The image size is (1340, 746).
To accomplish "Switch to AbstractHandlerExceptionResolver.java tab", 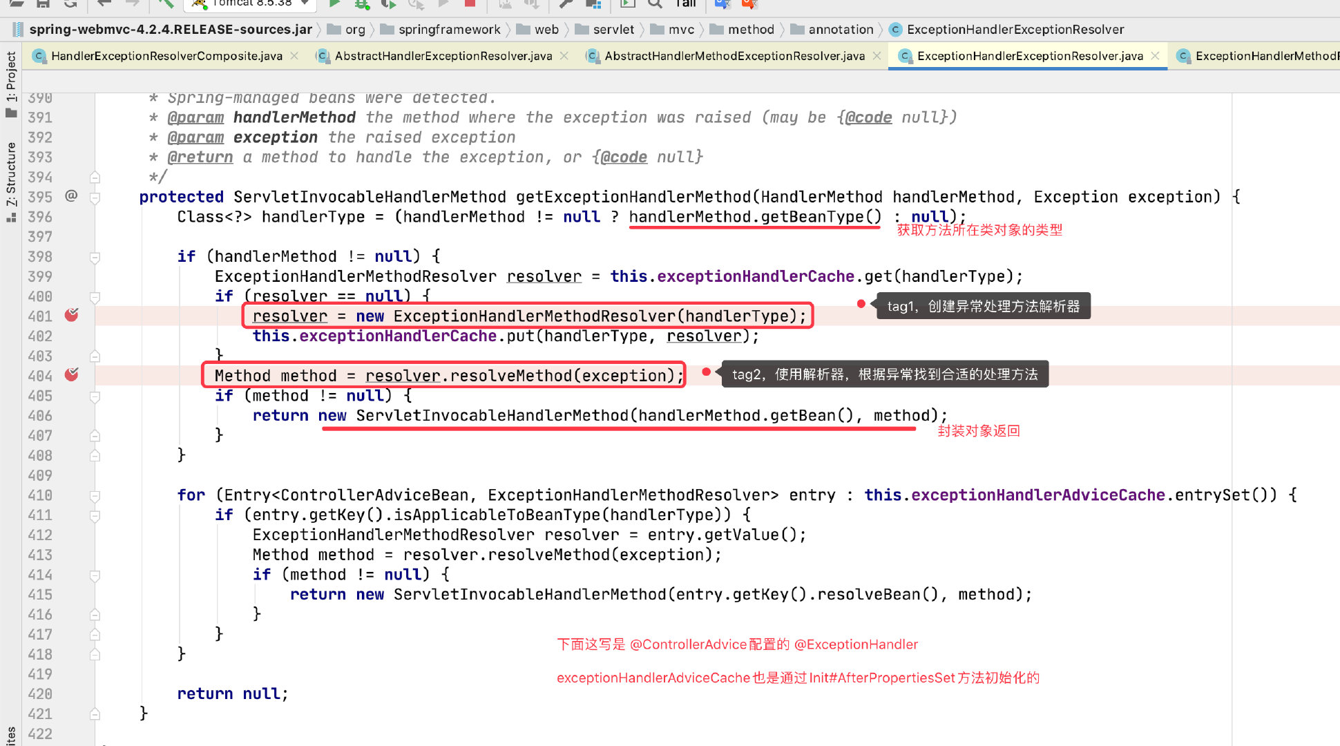I will tap(443, 56).
